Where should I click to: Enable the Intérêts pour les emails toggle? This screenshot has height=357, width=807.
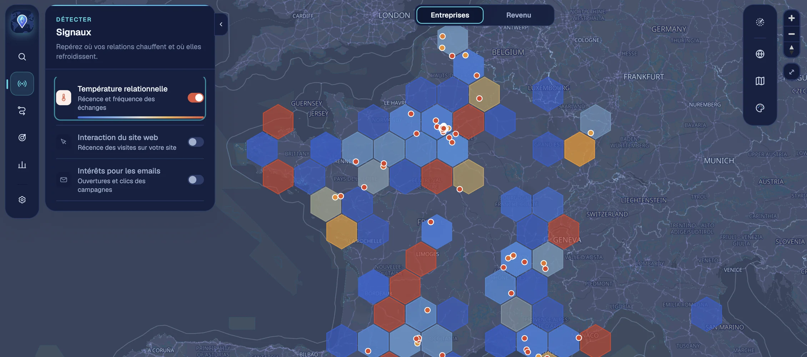pos(196,179)
